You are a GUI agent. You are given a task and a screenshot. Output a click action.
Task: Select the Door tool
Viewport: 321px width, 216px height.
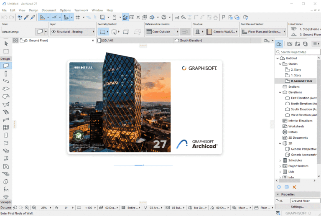click(x=6, y=135)
